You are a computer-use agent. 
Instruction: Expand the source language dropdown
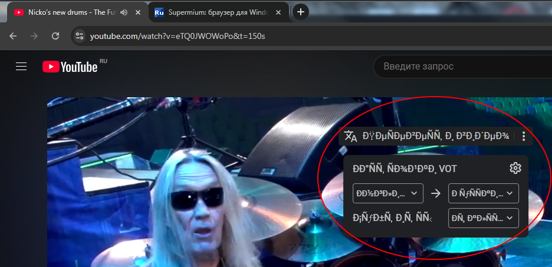pyautogui.click(x=388, y=193)
